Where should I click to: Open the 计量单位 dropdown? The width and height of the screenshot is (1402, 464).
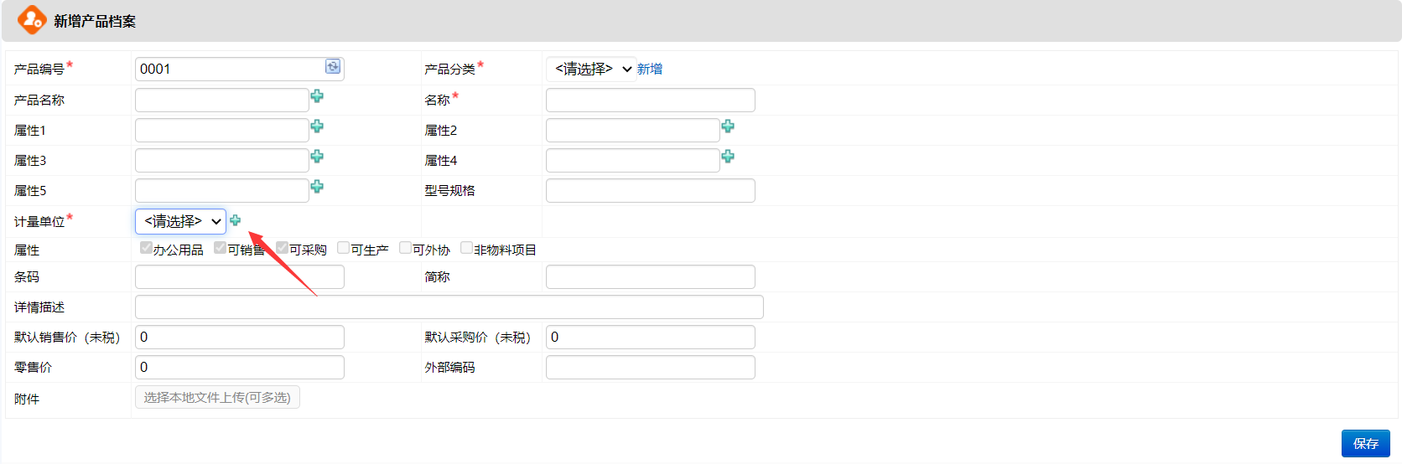180,221
